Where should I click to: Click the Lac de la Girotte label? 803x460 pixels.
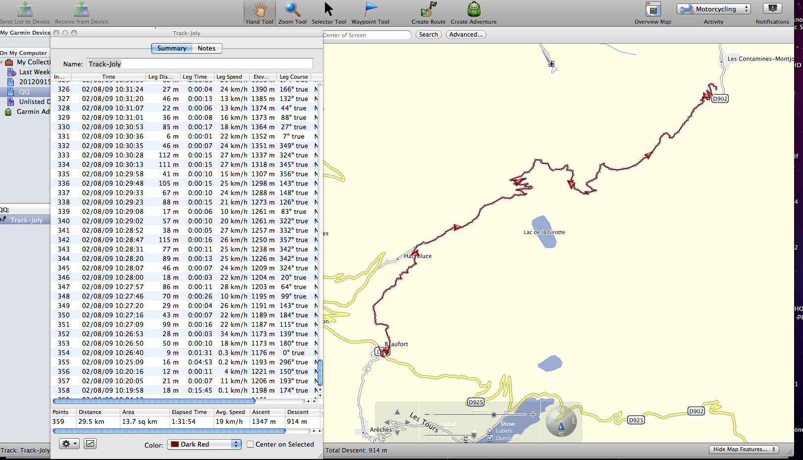coord(544,232)
